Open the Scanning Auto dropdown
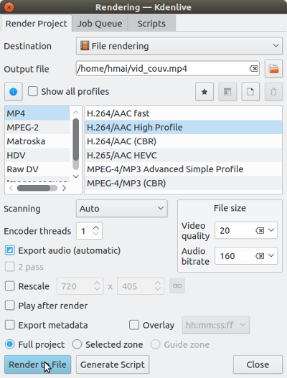 [x=122, y=209]
